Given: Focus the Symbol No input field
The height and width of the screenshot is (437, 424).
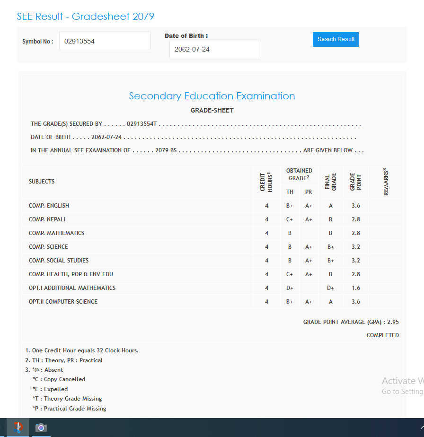Looking at the screenshot, I should pyautogui.click(x=105, y=41).
